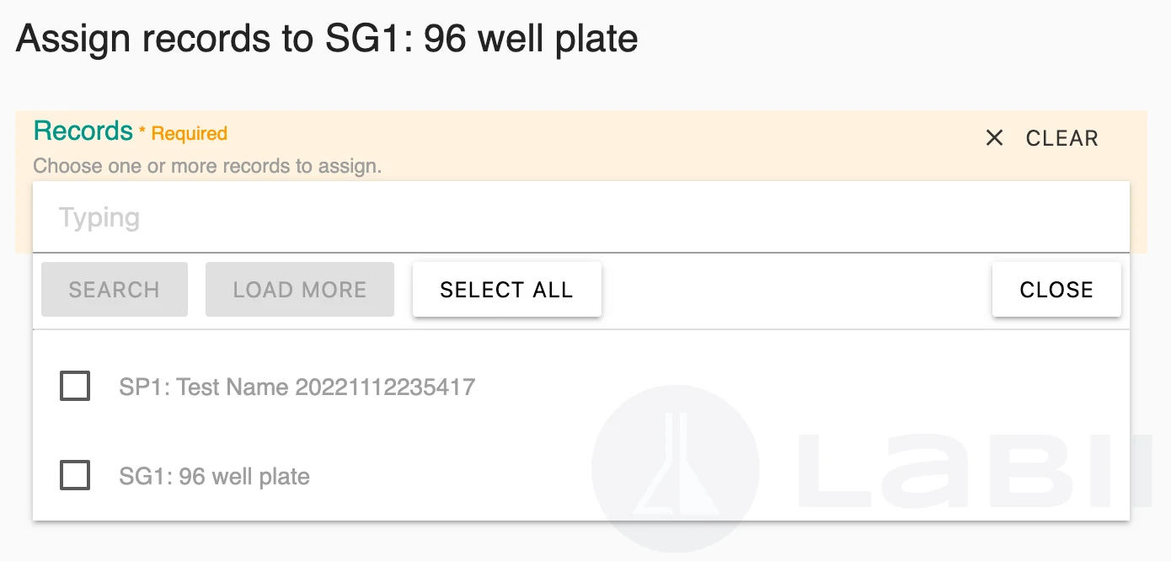
Task: Focus the Typing search input field
Action: pos(580,217)
